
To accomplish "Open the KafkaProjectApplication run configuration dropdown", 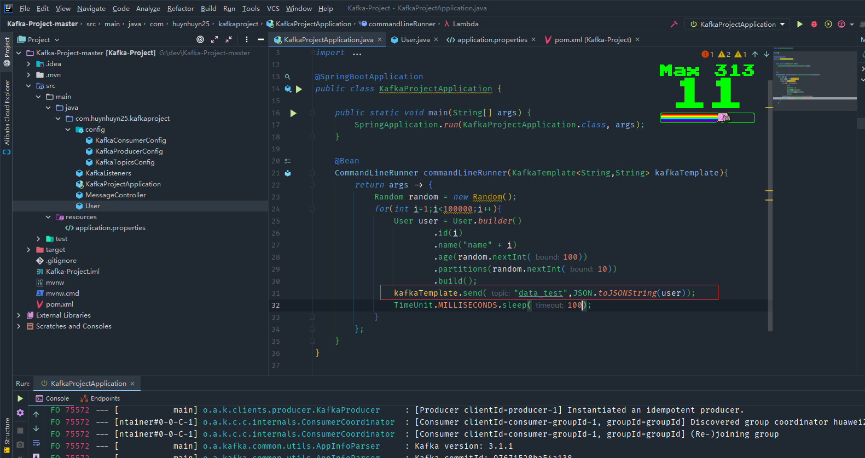I will click(738, 24).
